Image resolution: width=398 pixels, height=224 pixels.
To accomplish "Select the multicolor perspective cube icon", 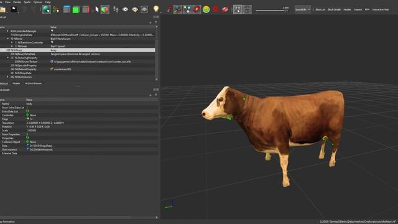I will (105, 10).
